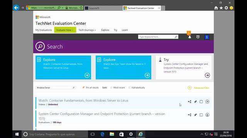Open arrow on Container Fundamentals Explore card
The width and height of the screenshot is (247, 138).
tap(87, 75)
